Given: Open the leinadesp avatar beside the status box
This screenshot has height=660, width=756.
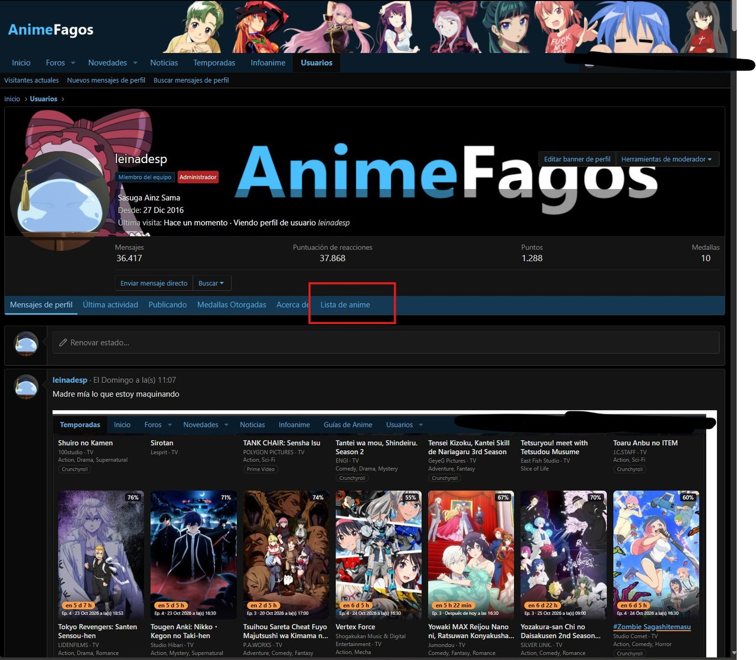Looking at the screenshot, I should [27, 343].
